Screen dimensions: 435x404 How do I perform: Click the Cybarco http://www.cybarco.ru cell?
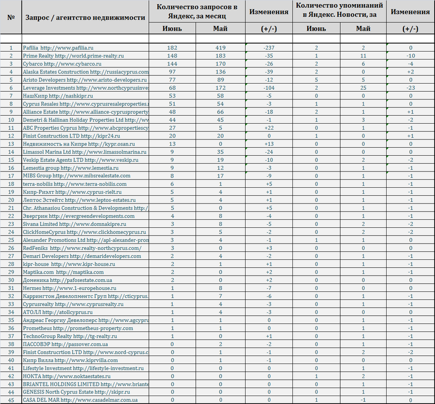coord(85,64)
